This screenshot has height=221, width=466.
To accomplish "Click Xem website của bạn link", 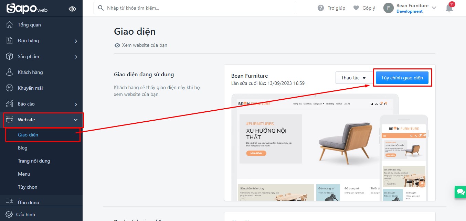I will 145,45.
